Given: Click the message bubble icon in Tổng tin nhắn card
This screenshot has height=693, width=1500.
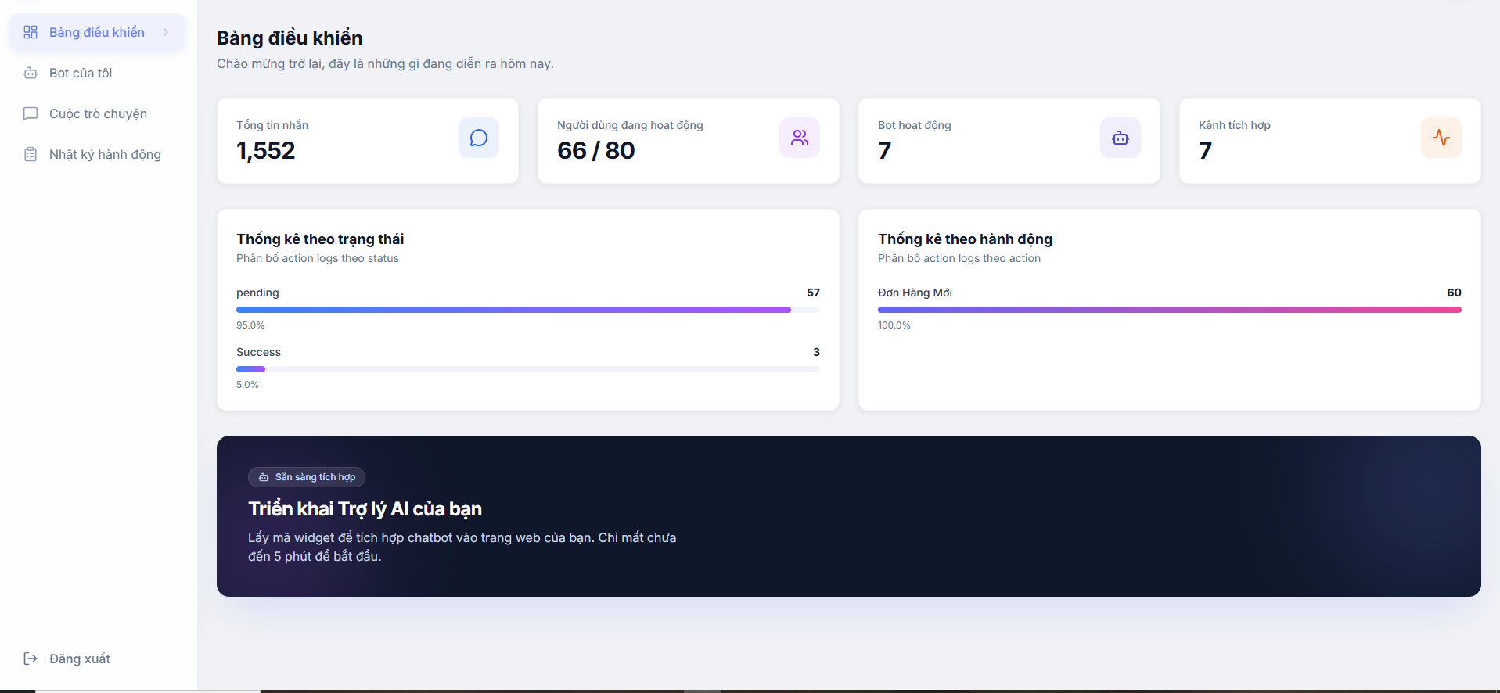Looking at the screenshot, I should [x=478, y=138].
